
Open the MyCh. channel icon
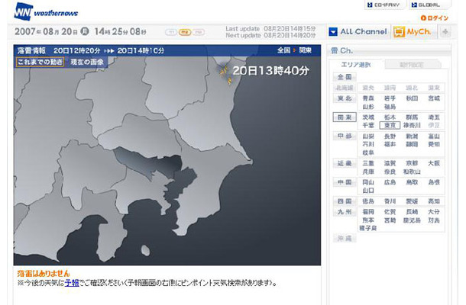tap(399, 32)
